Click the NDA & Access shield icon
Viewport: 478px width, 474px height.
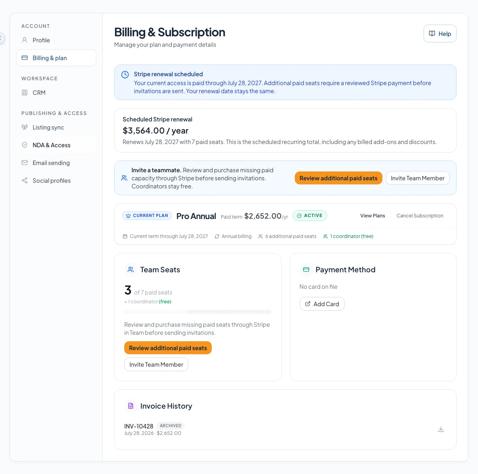25,145
